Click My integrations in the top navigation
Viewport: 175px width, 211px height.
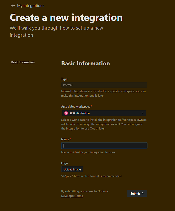pyautogui.click(x=30, y=5)
